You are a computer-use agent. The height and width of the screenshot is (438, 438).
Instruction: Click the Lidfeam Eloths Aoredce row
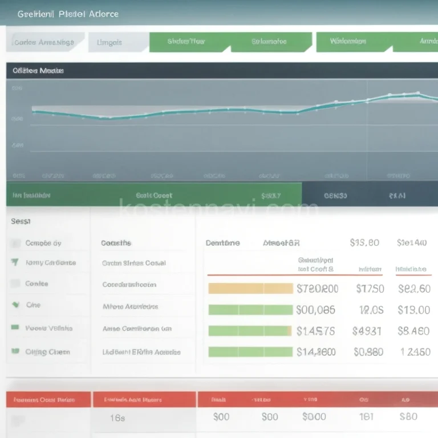(x=141, y=352)
